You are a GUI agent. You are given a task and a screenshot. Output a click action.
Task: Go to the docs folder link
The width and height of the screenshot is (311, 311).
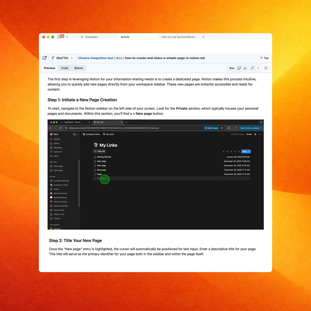click(x=119, y=58)
